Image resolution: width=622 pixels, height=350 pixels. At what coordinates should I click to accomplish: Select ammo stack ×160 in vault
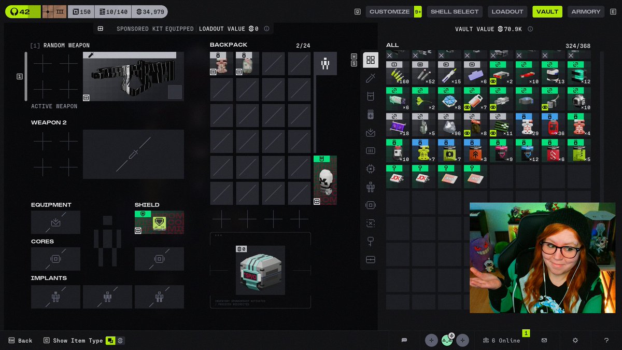click(398, 73)
